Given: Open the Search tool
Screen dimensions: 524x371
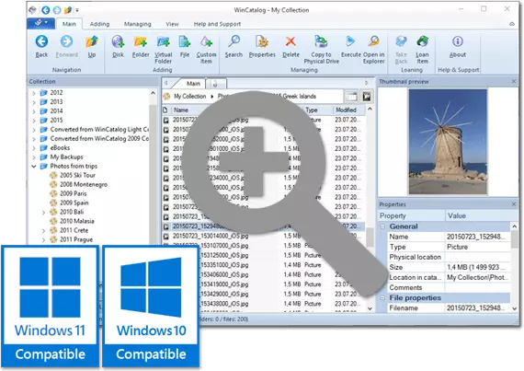Looking at the screenshot, I should 234,46.
